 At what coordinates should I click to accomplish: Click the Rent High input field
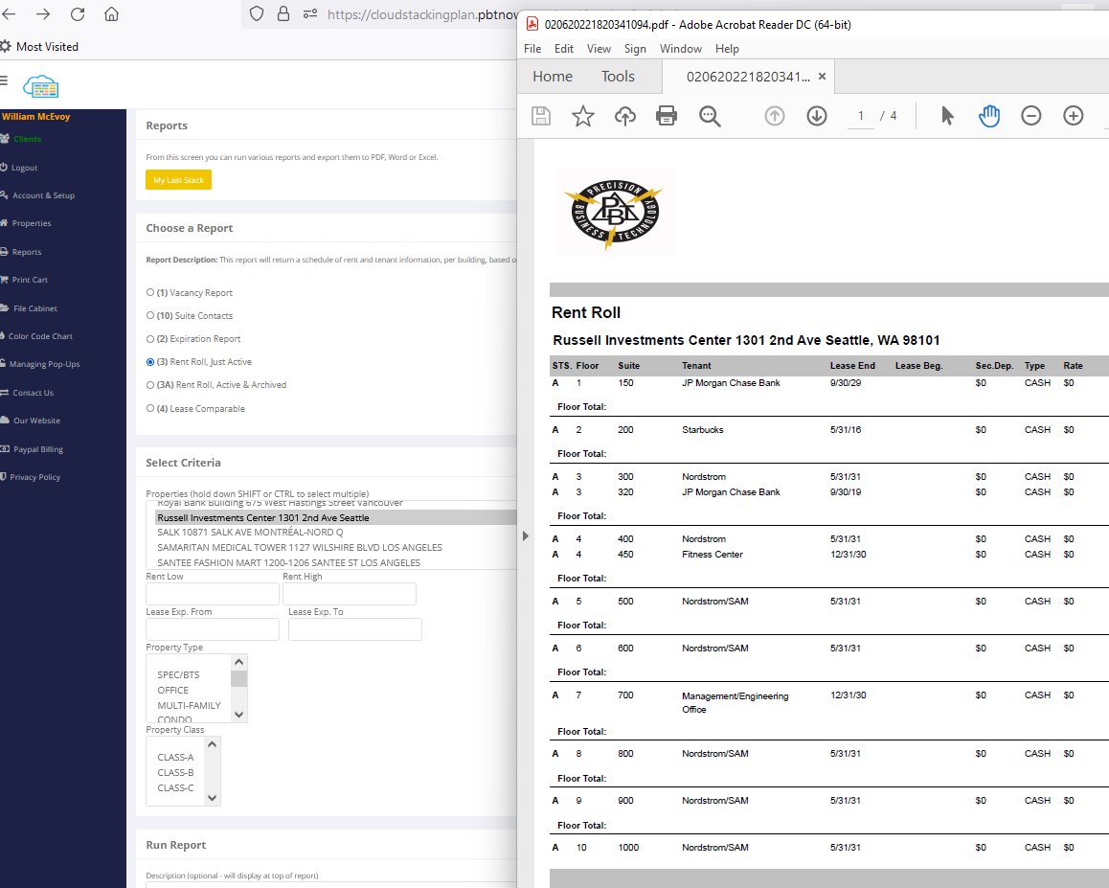[350, 594]
